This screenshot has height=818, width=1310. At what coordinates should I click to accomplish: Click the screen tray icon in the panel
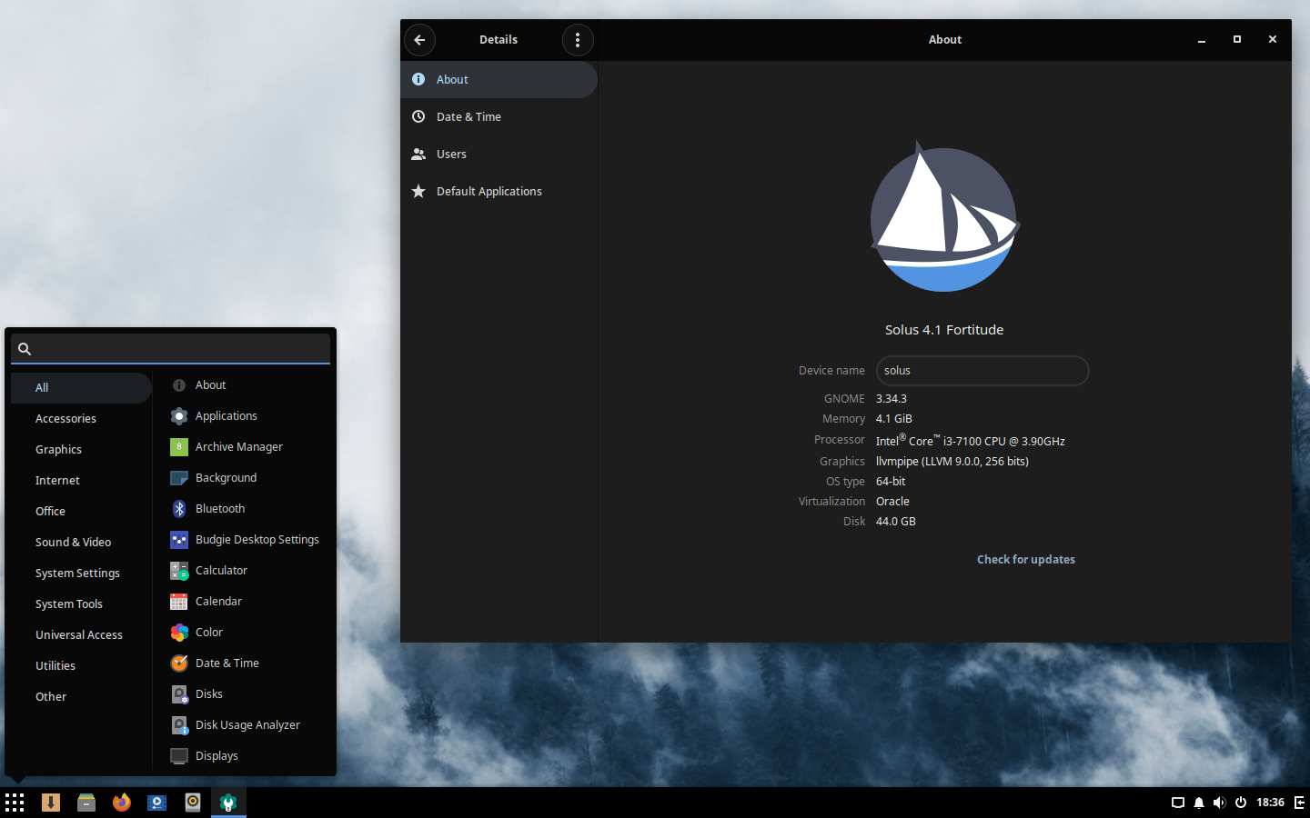pyautogui.click(x=1178, y=803)
